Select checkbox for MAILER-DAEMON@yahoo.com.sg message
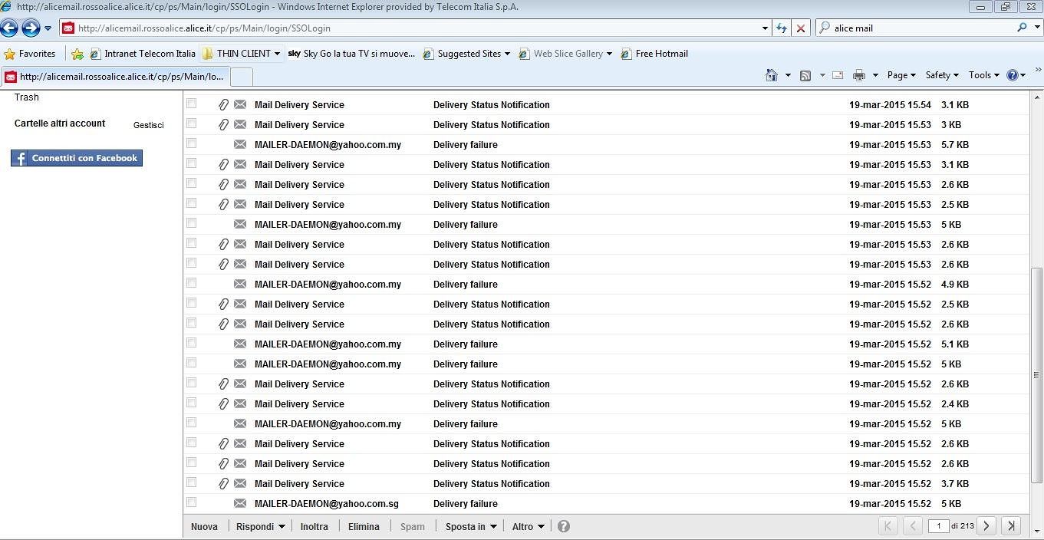This screenshot has height=540, width=1044. pos(192,502)
